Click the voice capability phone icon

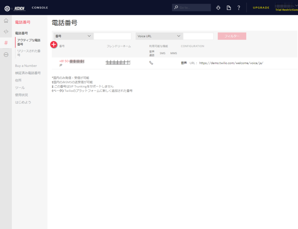[151, 63]
